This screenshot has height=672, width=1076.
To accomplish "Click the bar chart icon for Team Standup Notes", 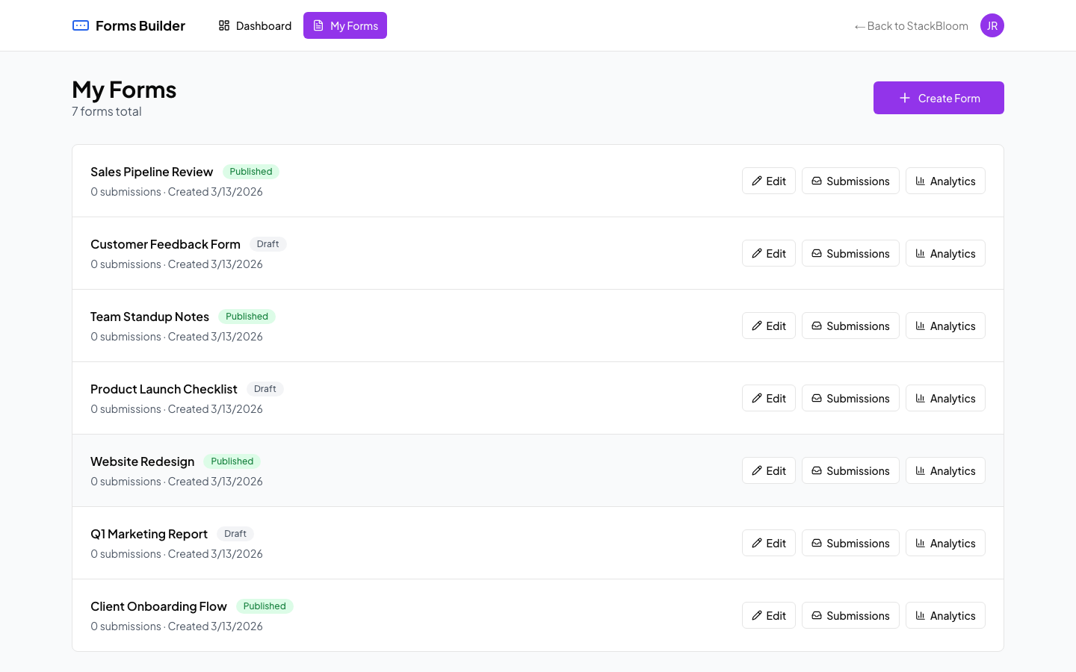I will [x=921, y=325].
